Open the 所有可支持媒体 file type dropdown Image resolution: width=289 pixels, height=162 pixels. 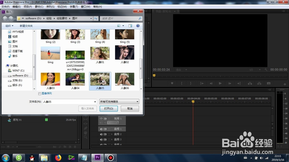click(x=119, y=102)
